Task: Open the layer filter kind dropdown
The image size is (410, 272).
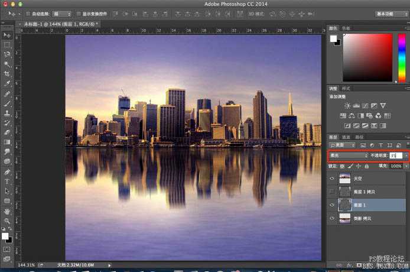Action: tap(342, 145)
